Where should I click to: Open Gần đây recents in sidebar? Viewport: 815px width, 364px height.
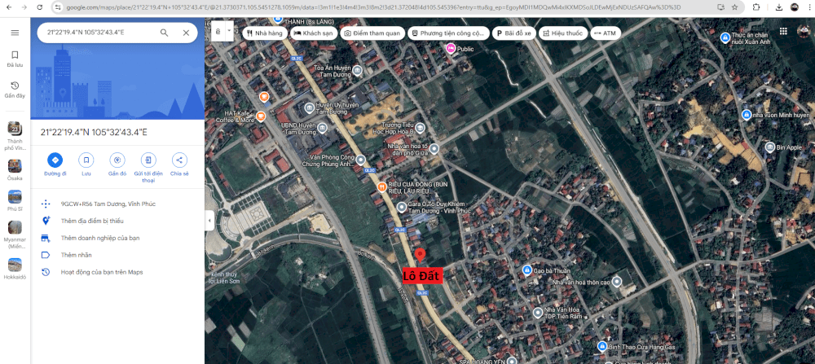pos(15,90)
